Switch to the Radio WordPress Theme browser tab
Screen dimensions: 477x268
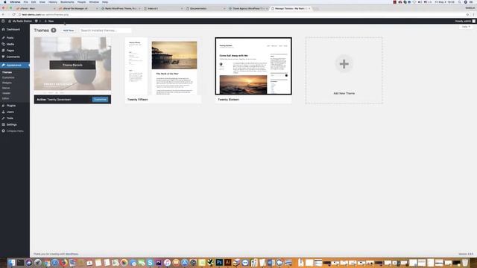point(121,8)
